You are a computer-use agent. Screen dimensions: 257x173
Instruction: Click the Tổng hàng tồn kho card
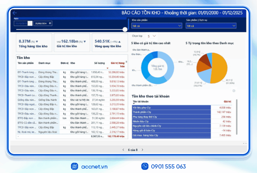point(33,43)
